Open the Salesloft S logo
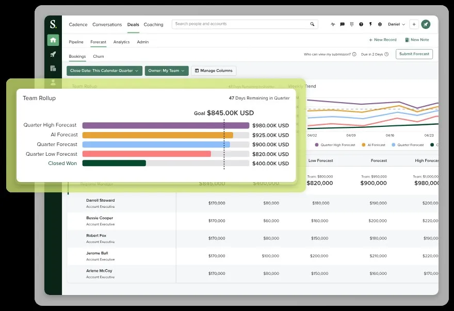Viewport: 454px width, 311px height. coord(53,24)
